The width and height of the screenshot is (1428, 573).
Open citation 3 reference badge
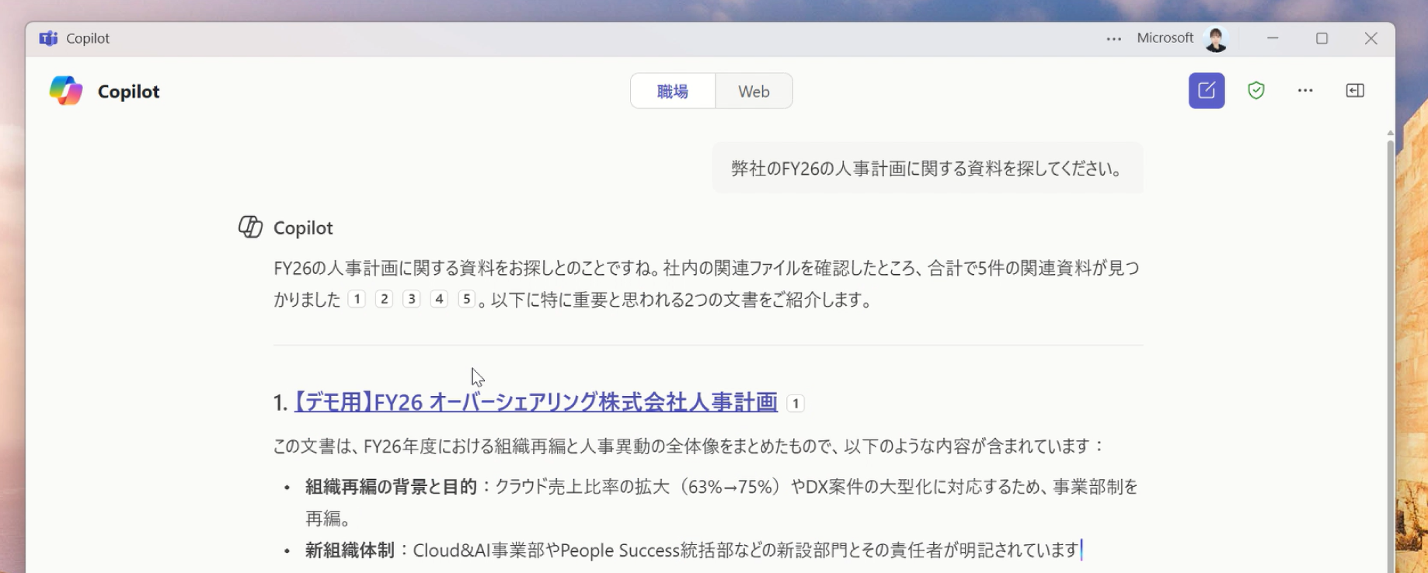(x=412, y=299)
